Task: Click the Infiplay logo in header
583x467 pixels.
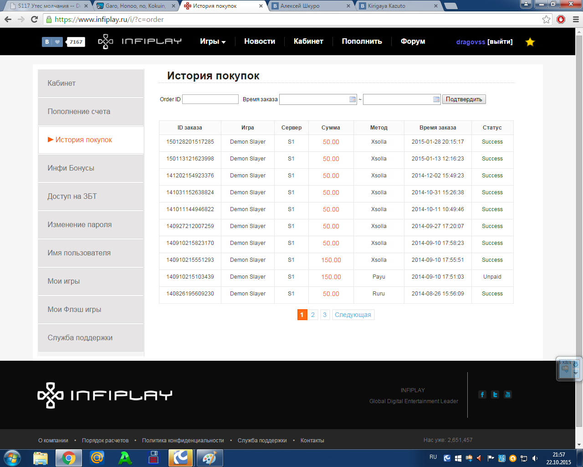Action: pos(140,42)
